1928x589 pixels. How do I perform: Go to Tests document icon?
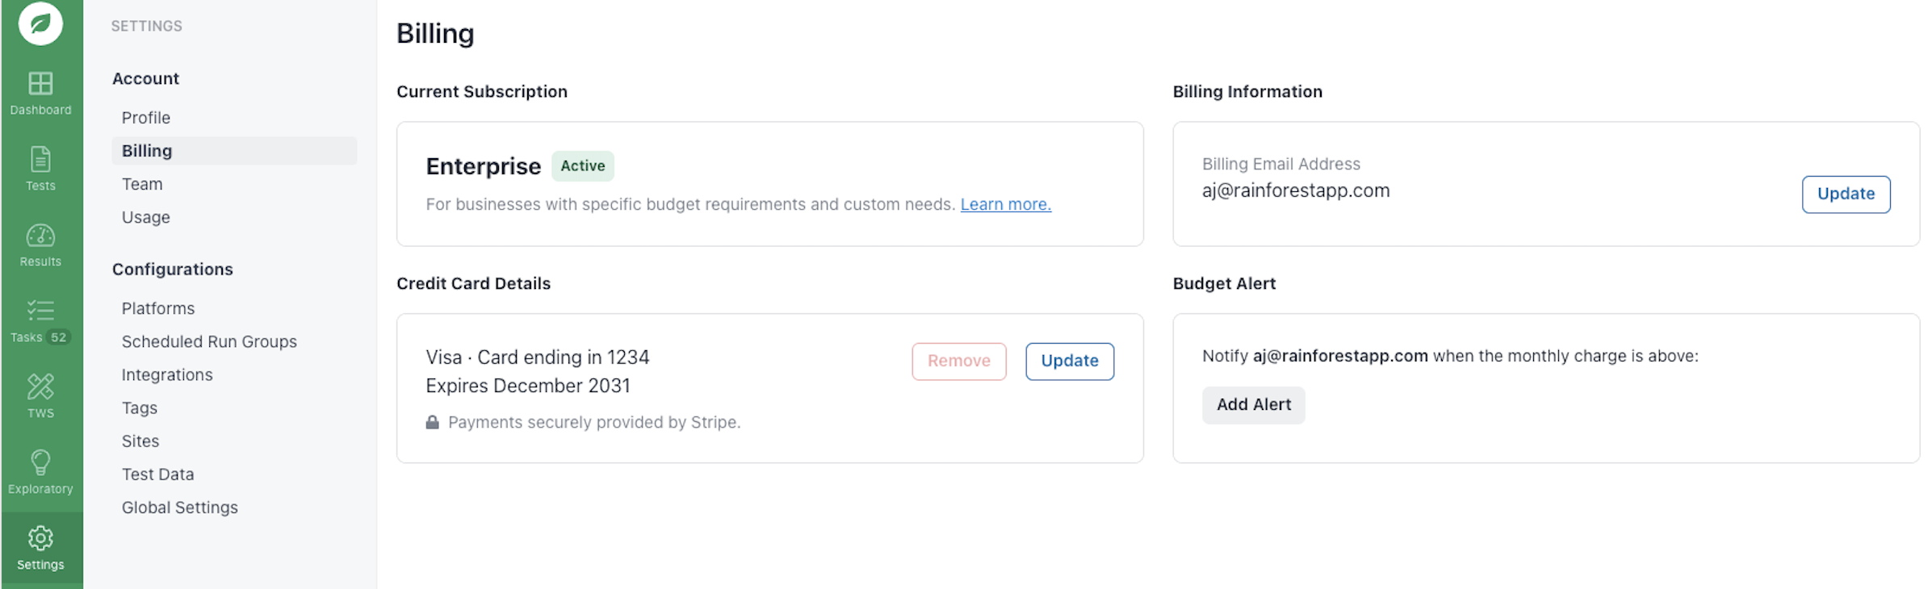coord(40,159)
